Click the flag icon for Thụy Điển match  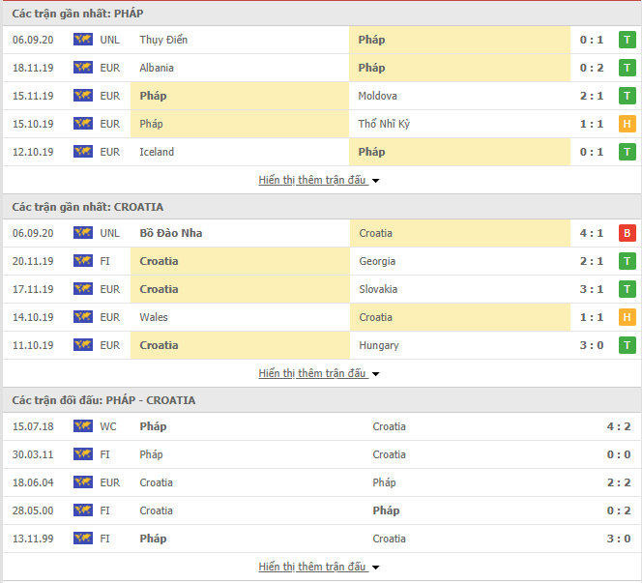click(83, 40)
